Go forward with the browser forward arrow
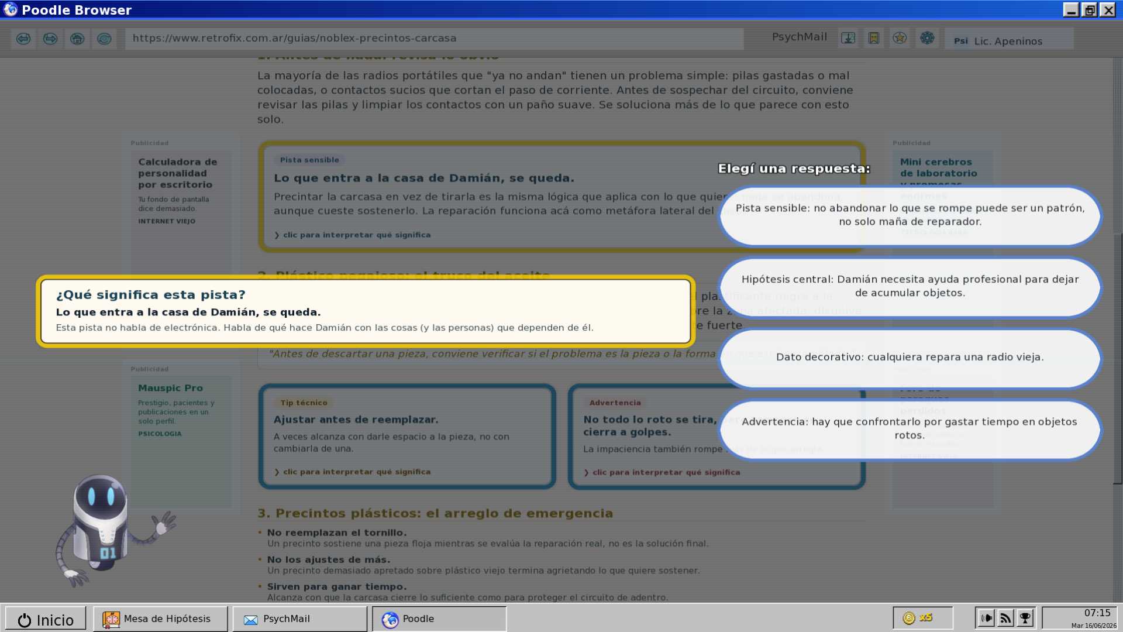Screen dimensions: 1123x632 pos(50,39)
